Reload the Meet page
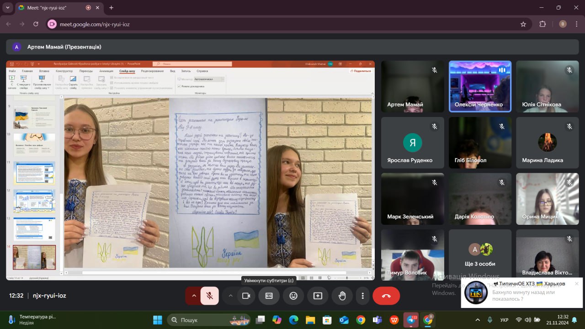585x329 pixels. [36, 24]
